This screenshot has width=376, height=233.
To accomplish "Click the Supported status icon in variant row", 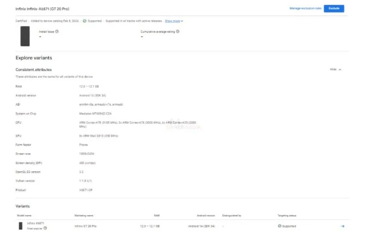I will coord(279,226).
